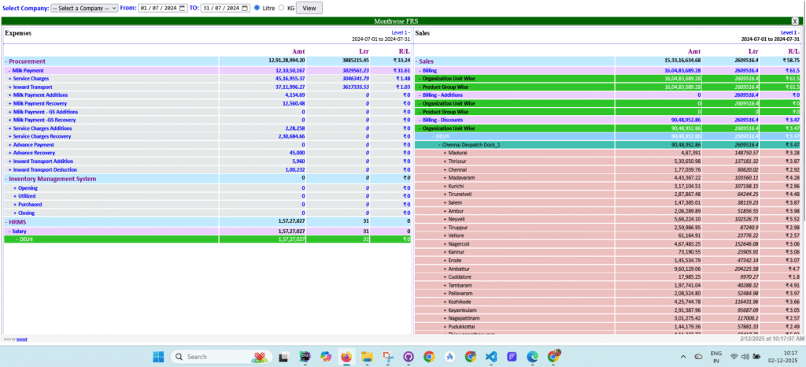
Task: Select the KG unit option
Action: tap(282, 7)
